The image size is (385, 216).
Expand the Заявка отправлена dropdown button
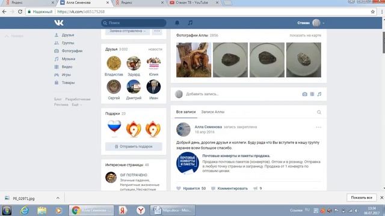pyautogui.click(x=128, y=31)
